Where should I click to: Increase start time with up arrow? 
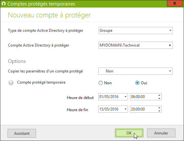tap(159, 95)
